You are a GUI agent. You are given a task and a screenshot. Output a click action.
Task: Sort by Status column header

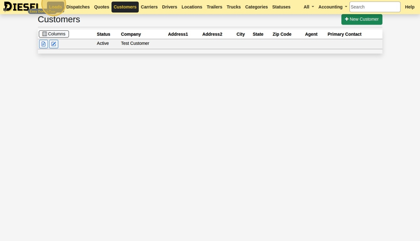[x=103, y=34]
